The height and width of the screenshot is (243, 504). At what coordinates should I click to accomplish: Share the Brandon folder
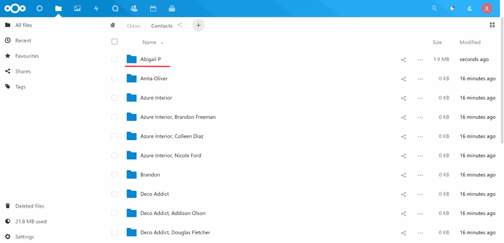click(403, 175)
